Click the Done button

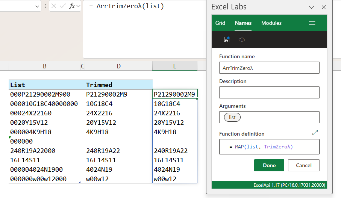[x=269, y=165]
